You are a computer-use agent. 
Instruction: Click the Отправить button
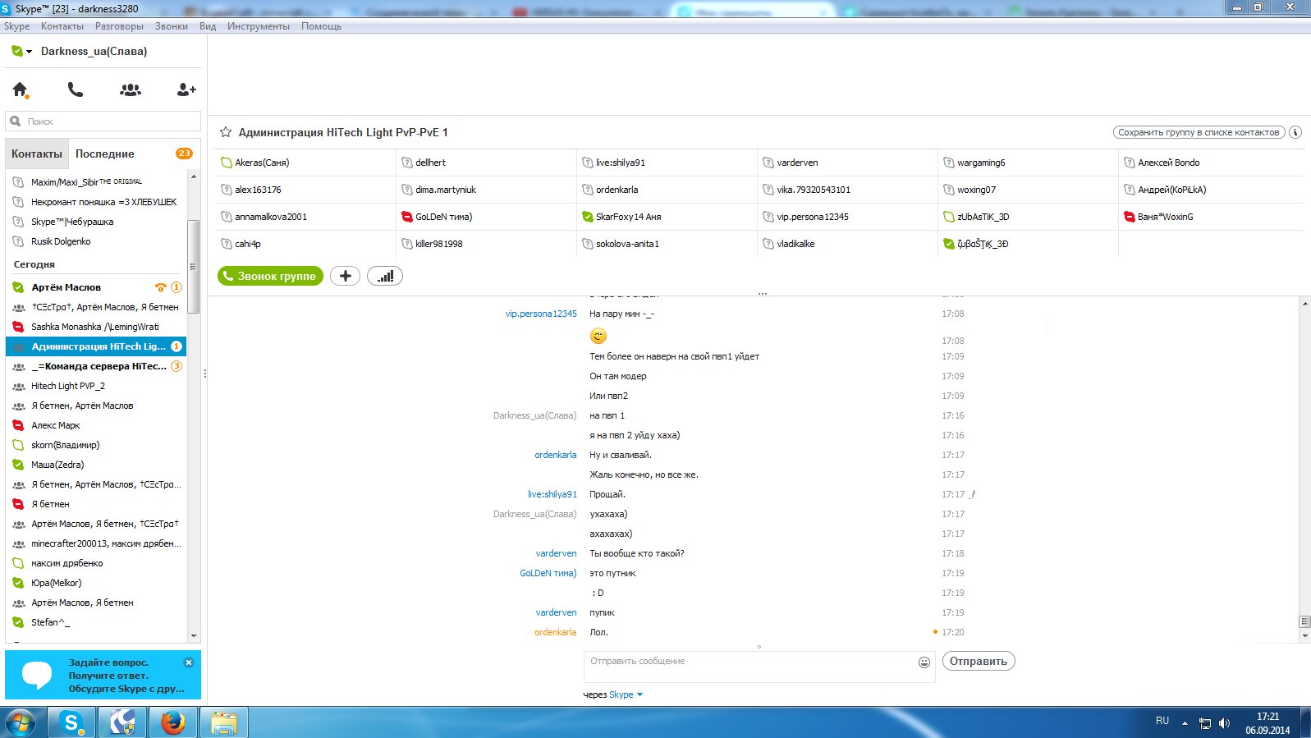[979, 661]
